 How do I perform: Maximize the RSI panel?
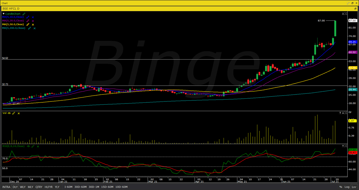point(346,146)
